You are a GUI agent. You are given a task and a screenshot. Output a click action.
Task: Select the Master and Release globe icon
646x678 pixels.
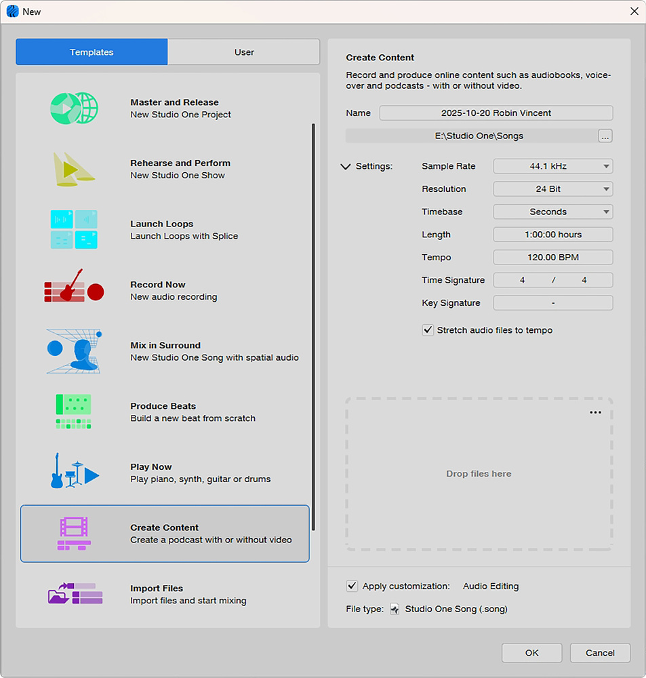click(x=74, y=108)
